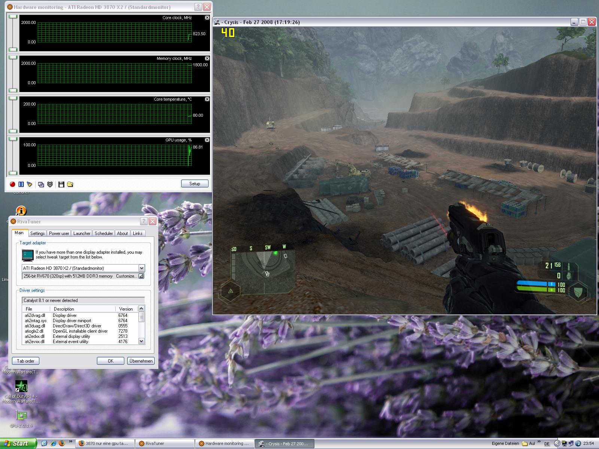Click the RivaTuner help question mark button
The image size is (599, 449).
coord(144,222)
